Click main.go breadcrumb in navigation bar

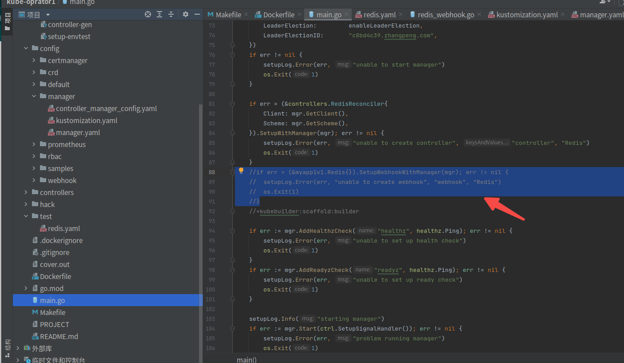tap(79, 2)
